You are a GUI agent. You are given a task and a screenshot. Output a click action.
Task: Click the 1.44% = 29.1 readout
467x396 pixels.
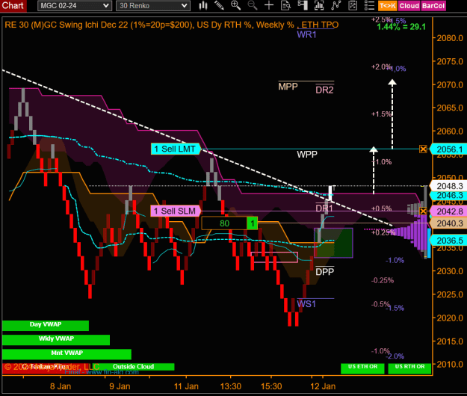(x=401, y=27)
